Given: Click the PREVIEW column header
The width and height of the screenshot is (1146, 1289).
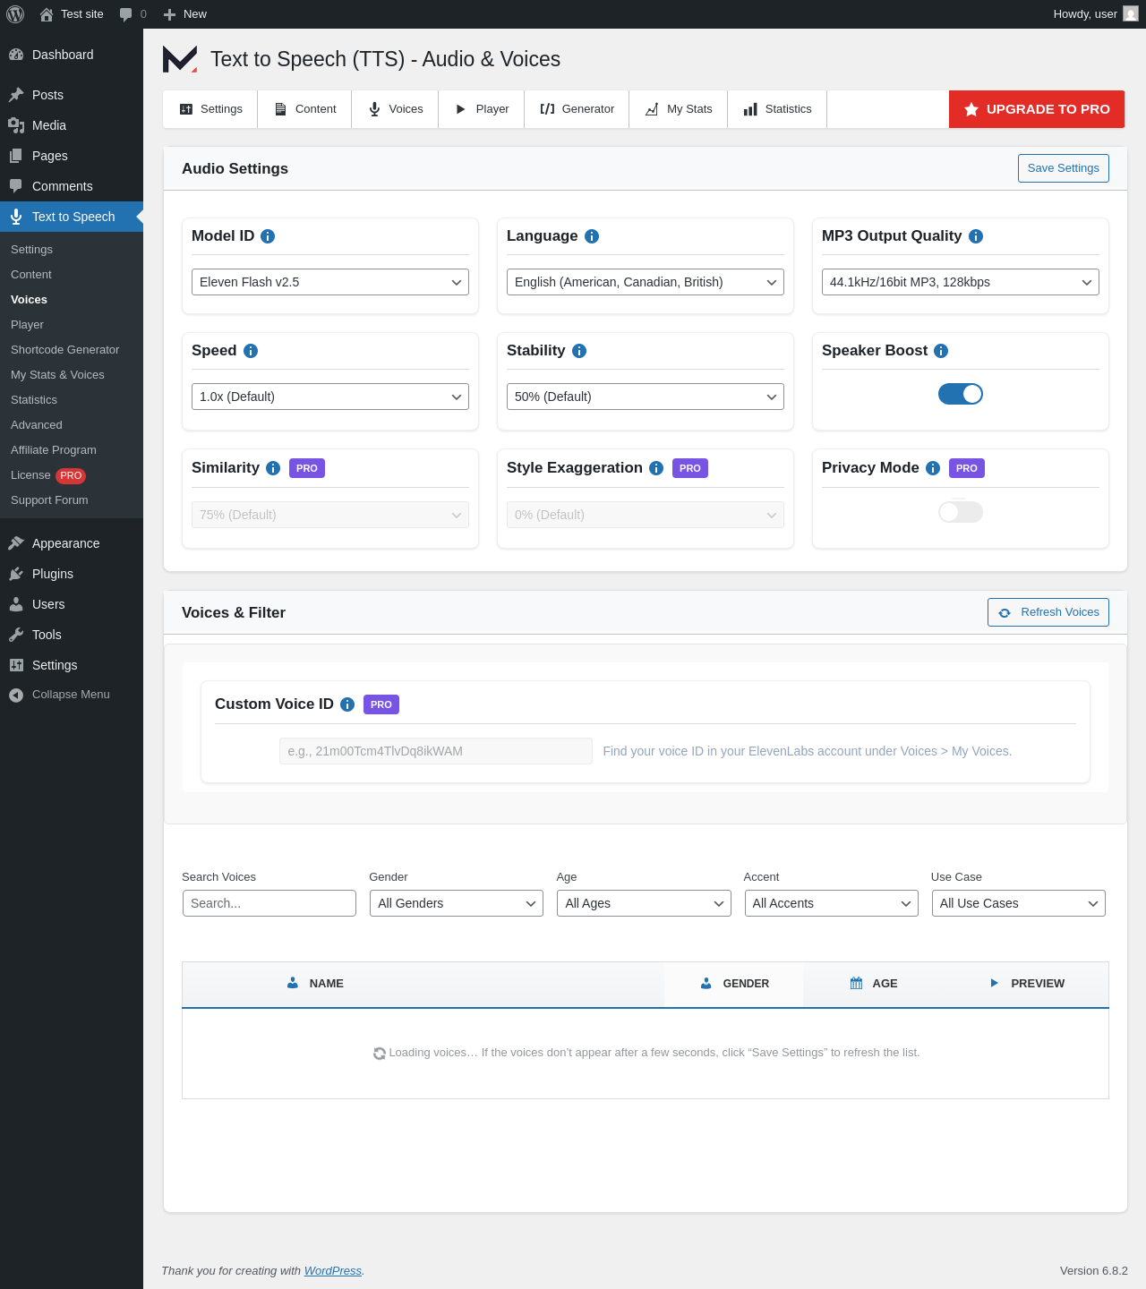Looking at the screenshot, I should (x=1027, y=984).
